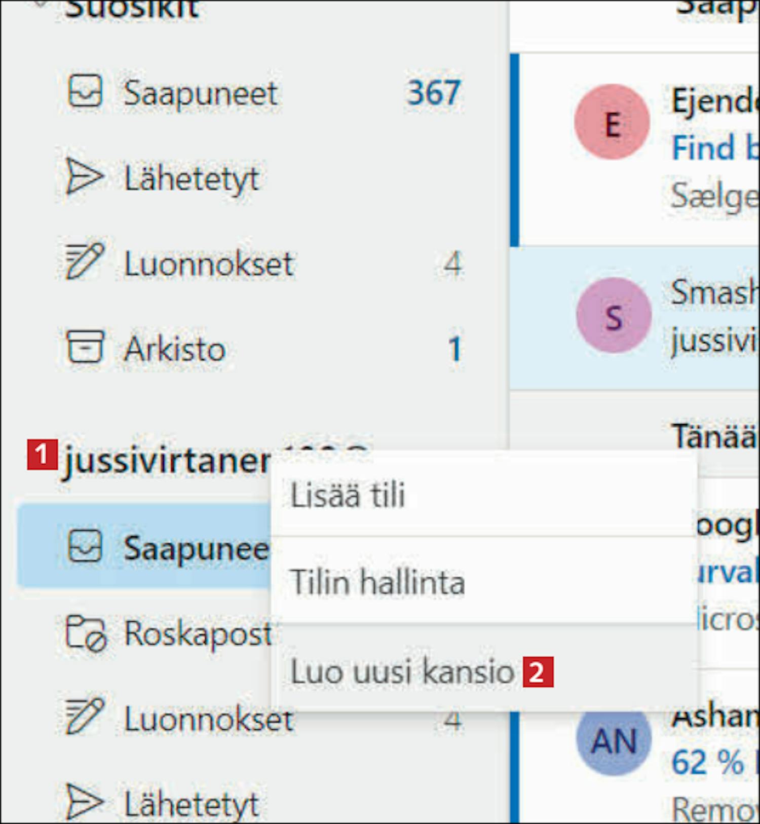Click the Saapuneet inbox icon under Suosikit
The image size is (760, 824).
pyautogui.click(x=85, y=92)
